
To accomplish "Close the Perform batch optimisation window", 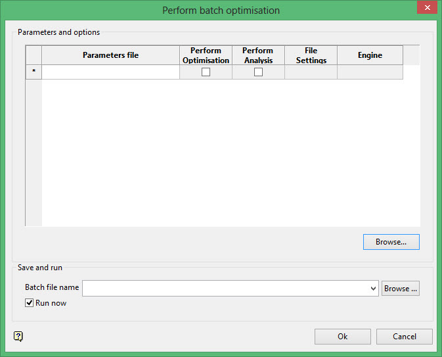I will (x=427, y=7).
